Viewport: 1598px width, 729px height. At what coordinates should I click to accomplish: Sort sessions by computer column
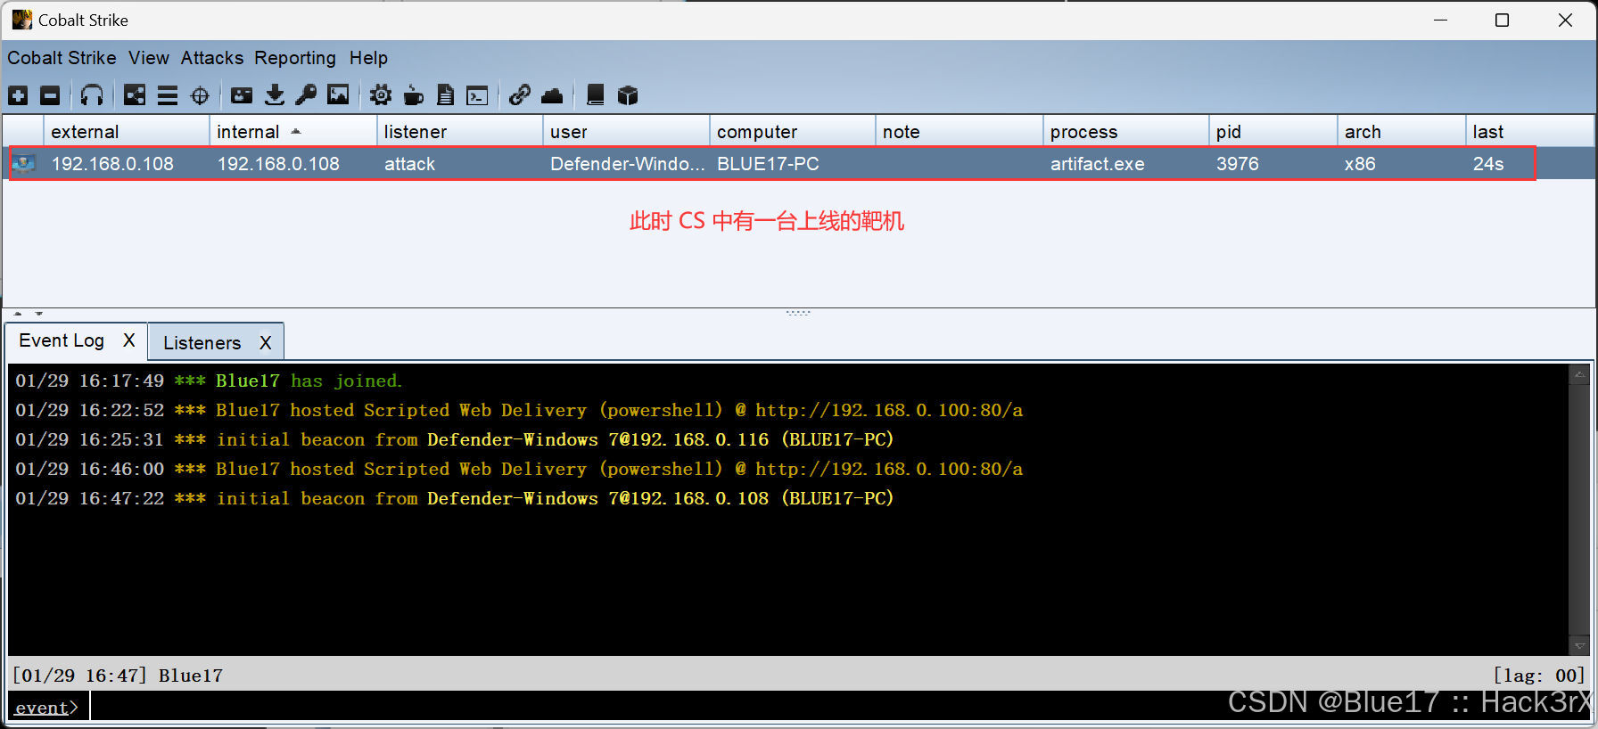click(x=793, y=132)
